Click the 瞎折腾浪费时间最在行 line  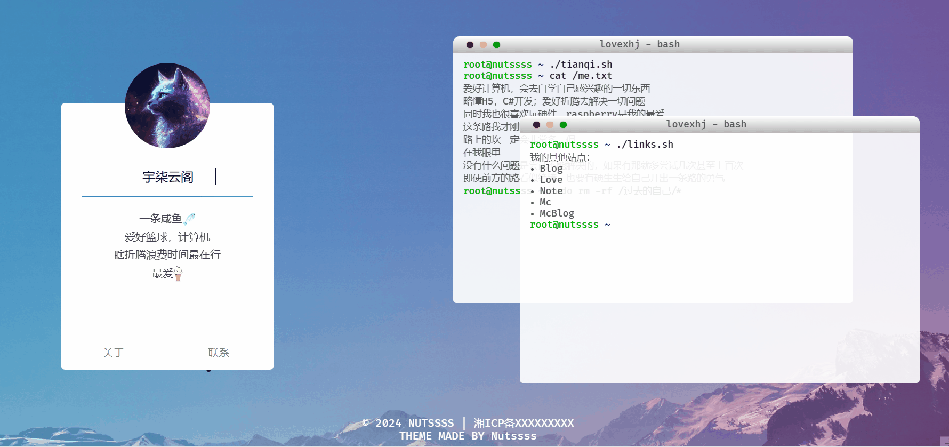click(x=167, y=255)
